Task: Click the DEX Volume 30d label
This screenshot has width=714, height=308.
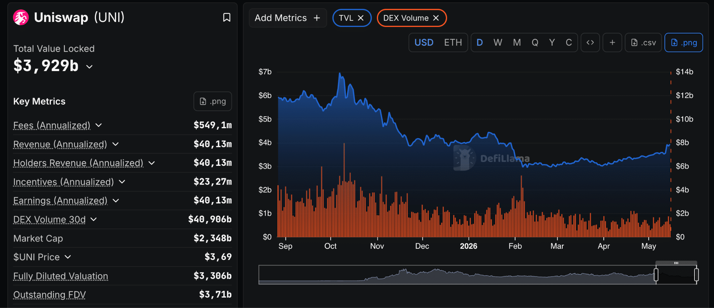Action: click(x=49, y=219)
